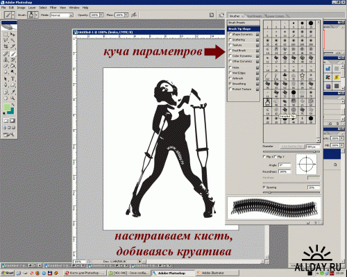Enable Noise checkbox
Screen dimensions: 347x277
coord(230,67)
